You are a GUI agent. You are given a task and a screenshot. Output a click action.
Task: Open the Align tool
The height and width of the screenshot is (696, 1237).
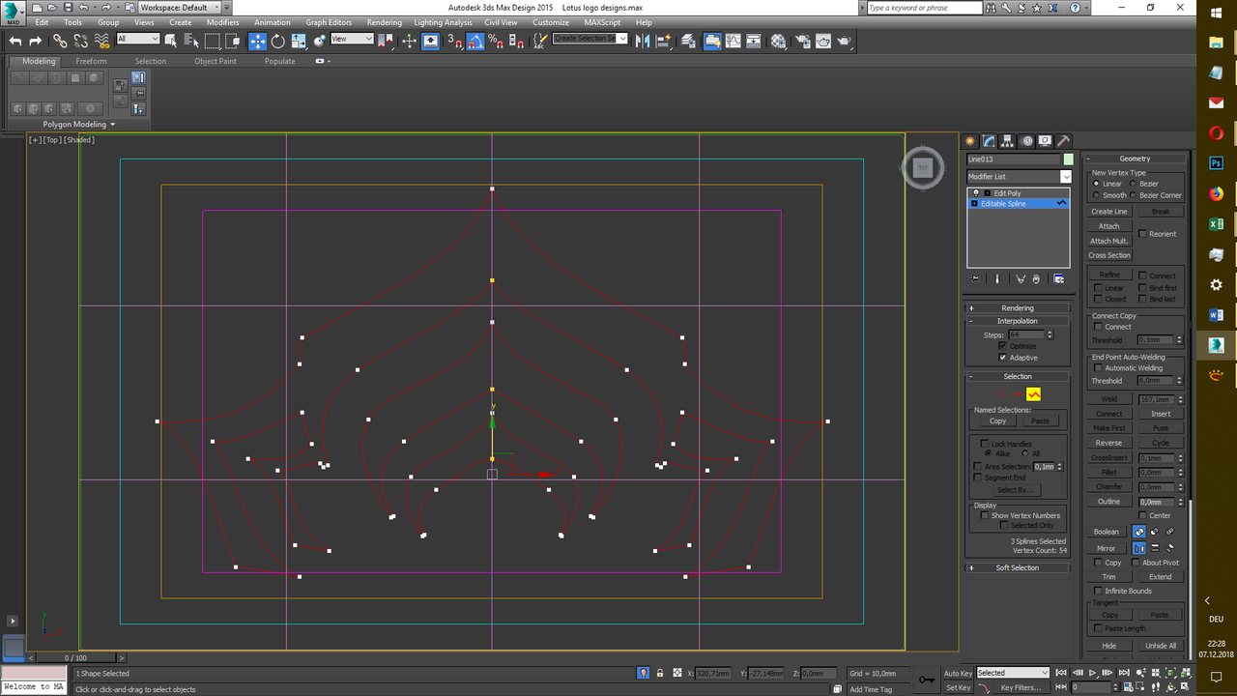click(664, 41)
